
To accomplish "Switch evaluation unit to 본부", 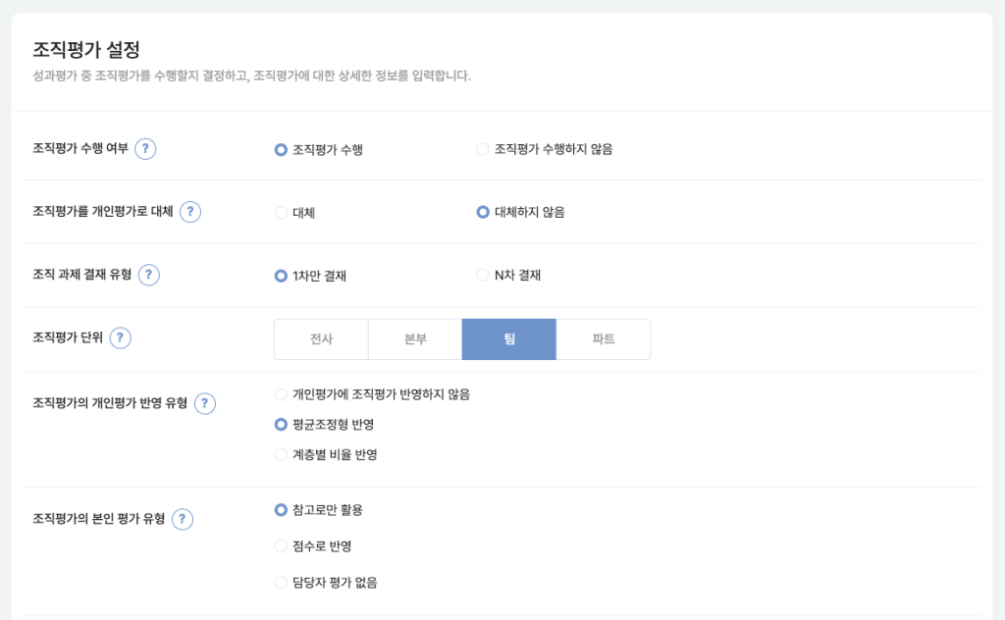I will (x=415, y=339).
